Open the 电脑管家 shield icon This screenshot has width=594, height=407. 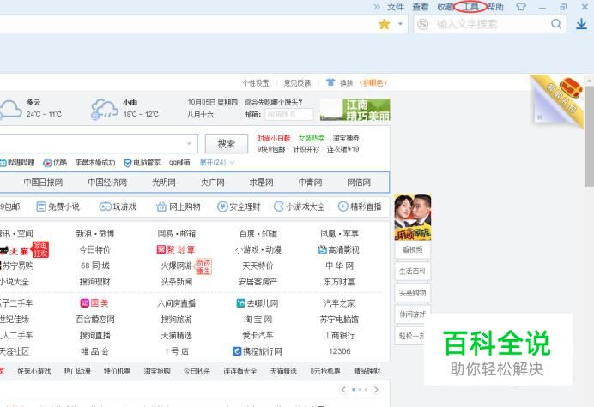128,163
